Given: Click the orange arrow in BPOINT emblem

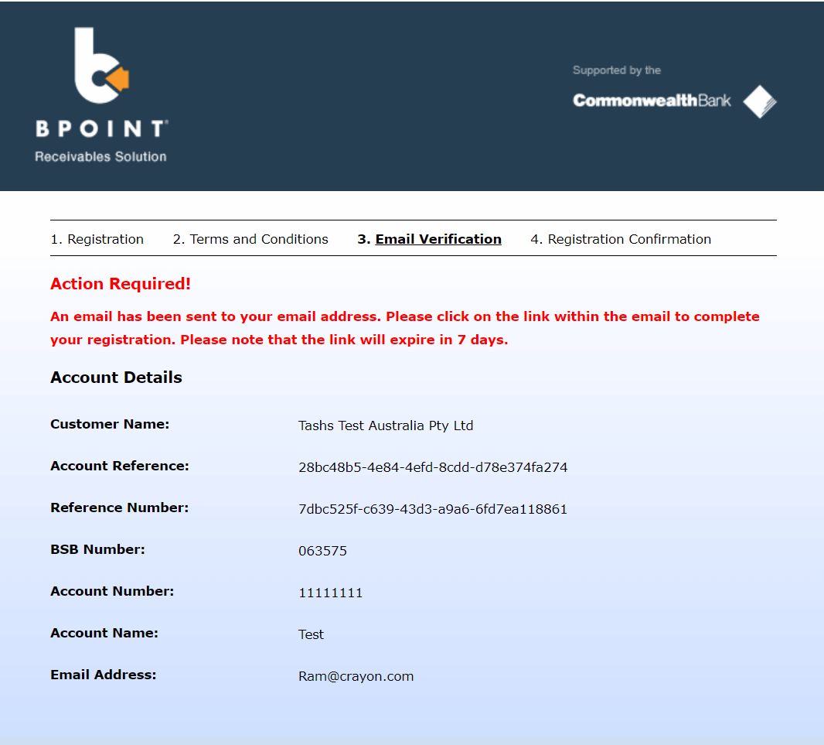Looking at the screenshot, I should point(117,77).
